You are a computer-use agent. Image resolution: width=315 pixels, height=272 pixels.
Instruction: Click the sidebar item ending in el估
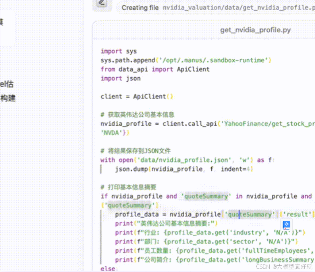pos(7,84)
